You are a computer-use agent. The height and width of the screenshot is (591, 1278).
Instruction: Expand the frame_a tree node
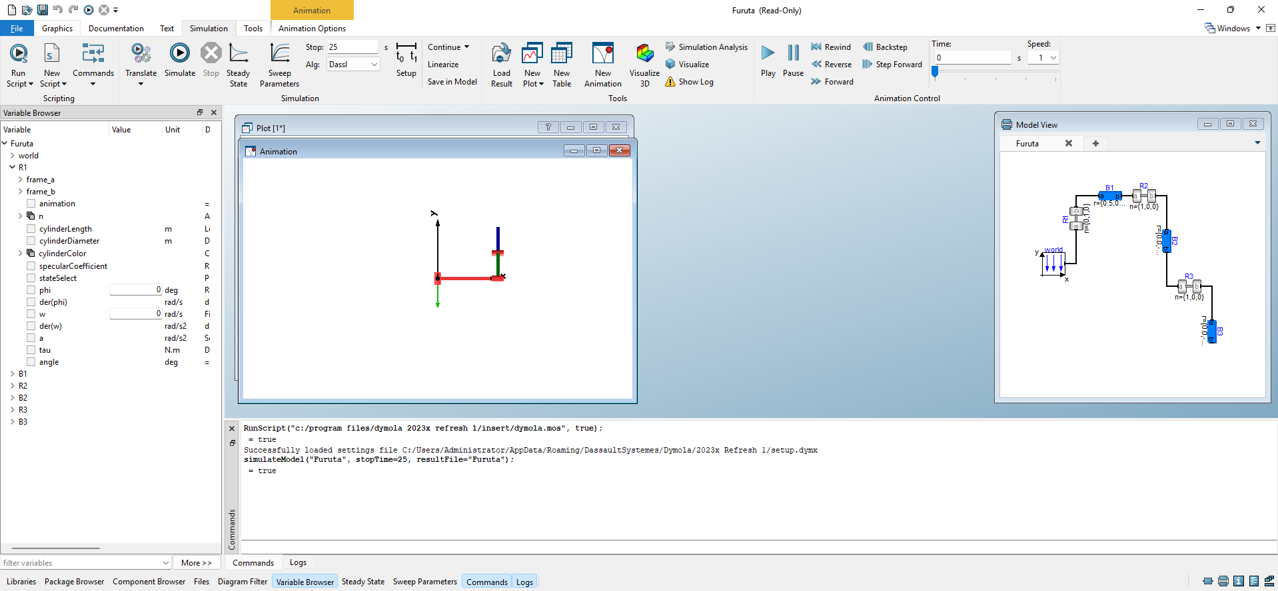[x=21, y=180]
